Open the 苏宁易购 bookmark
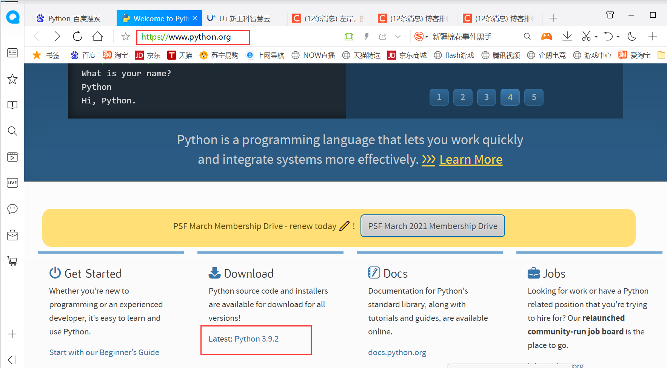The width and height of the screenshot is (667, 368). pos(219,55)
